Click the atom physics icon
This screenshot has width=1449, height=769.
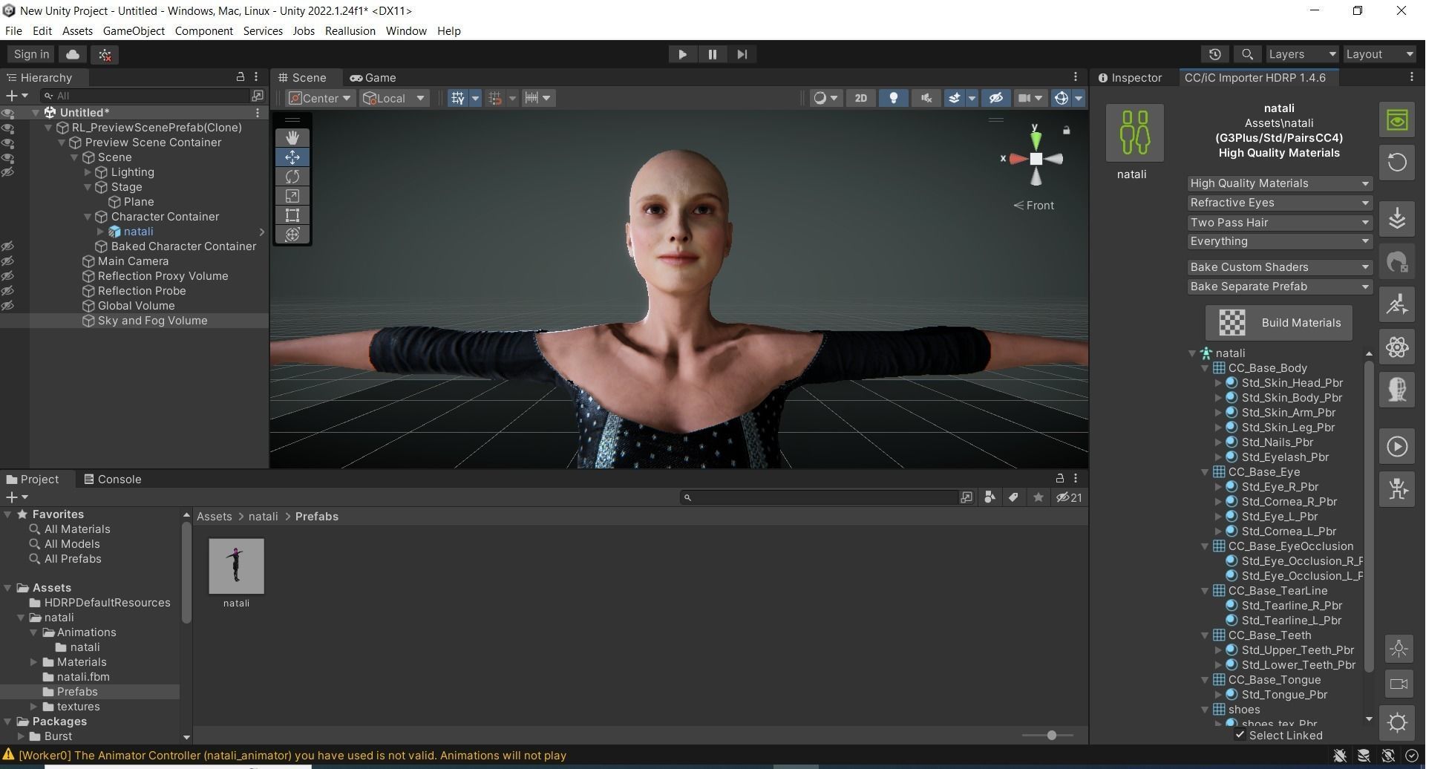1397,347
